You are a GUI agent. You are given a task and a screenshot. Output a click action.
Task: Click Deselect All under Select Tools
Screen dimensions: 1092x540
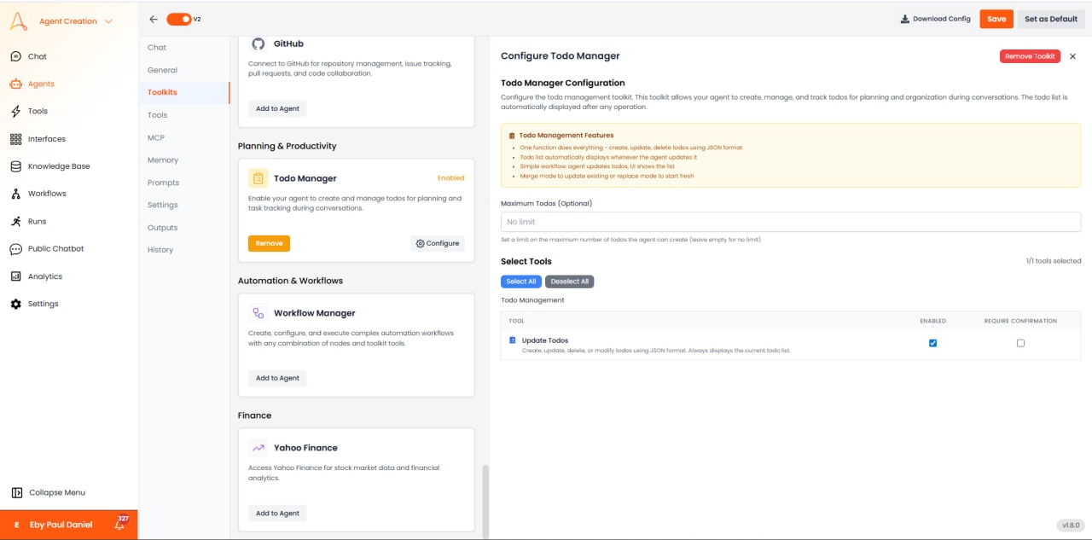[569, 282]
